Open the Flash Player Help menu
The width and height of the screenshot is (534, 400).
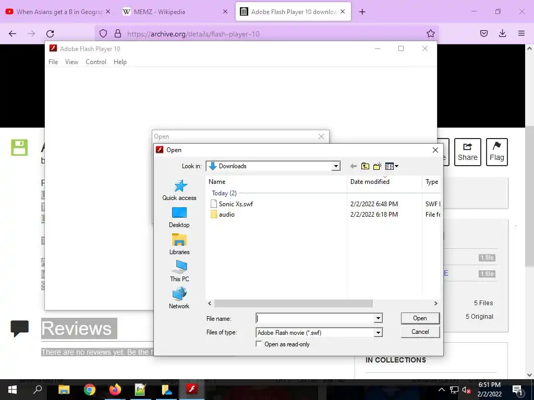click(x=120, y=62)
